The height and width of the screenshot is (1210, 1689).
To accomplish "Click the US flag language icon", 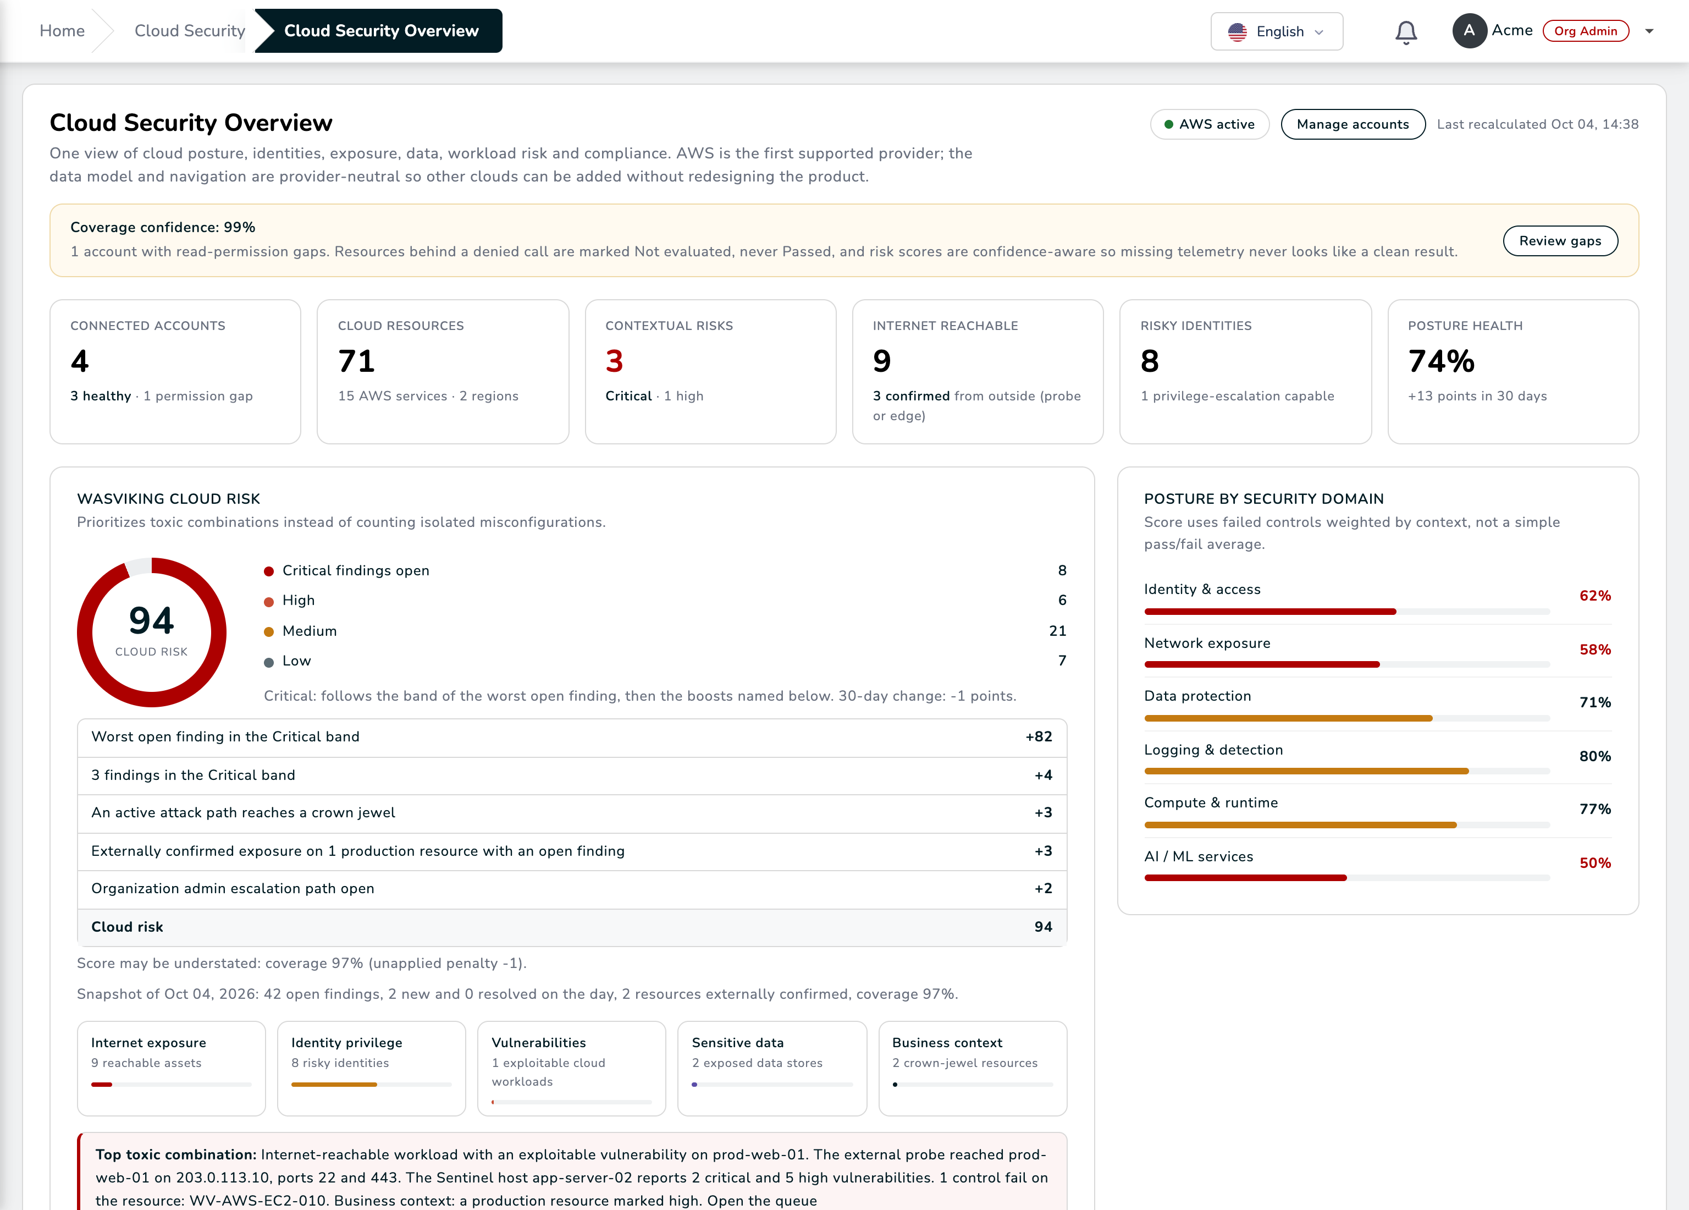I will (x=1237, y=32).
